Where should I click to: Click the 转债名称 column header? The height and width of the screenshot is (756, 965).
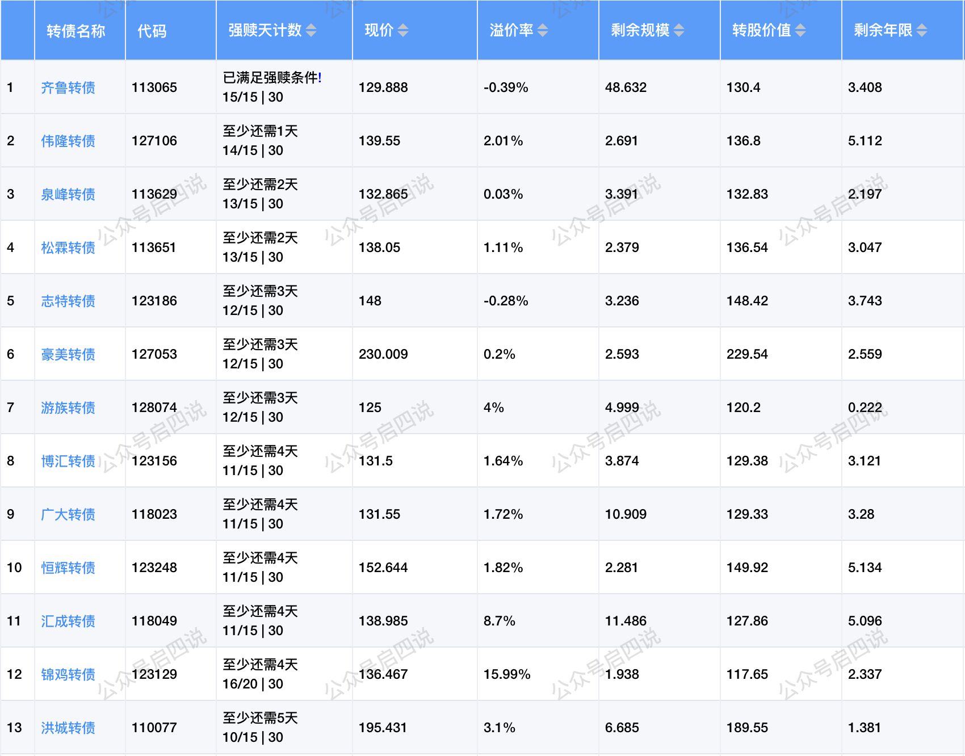click(x=76, y=31)
